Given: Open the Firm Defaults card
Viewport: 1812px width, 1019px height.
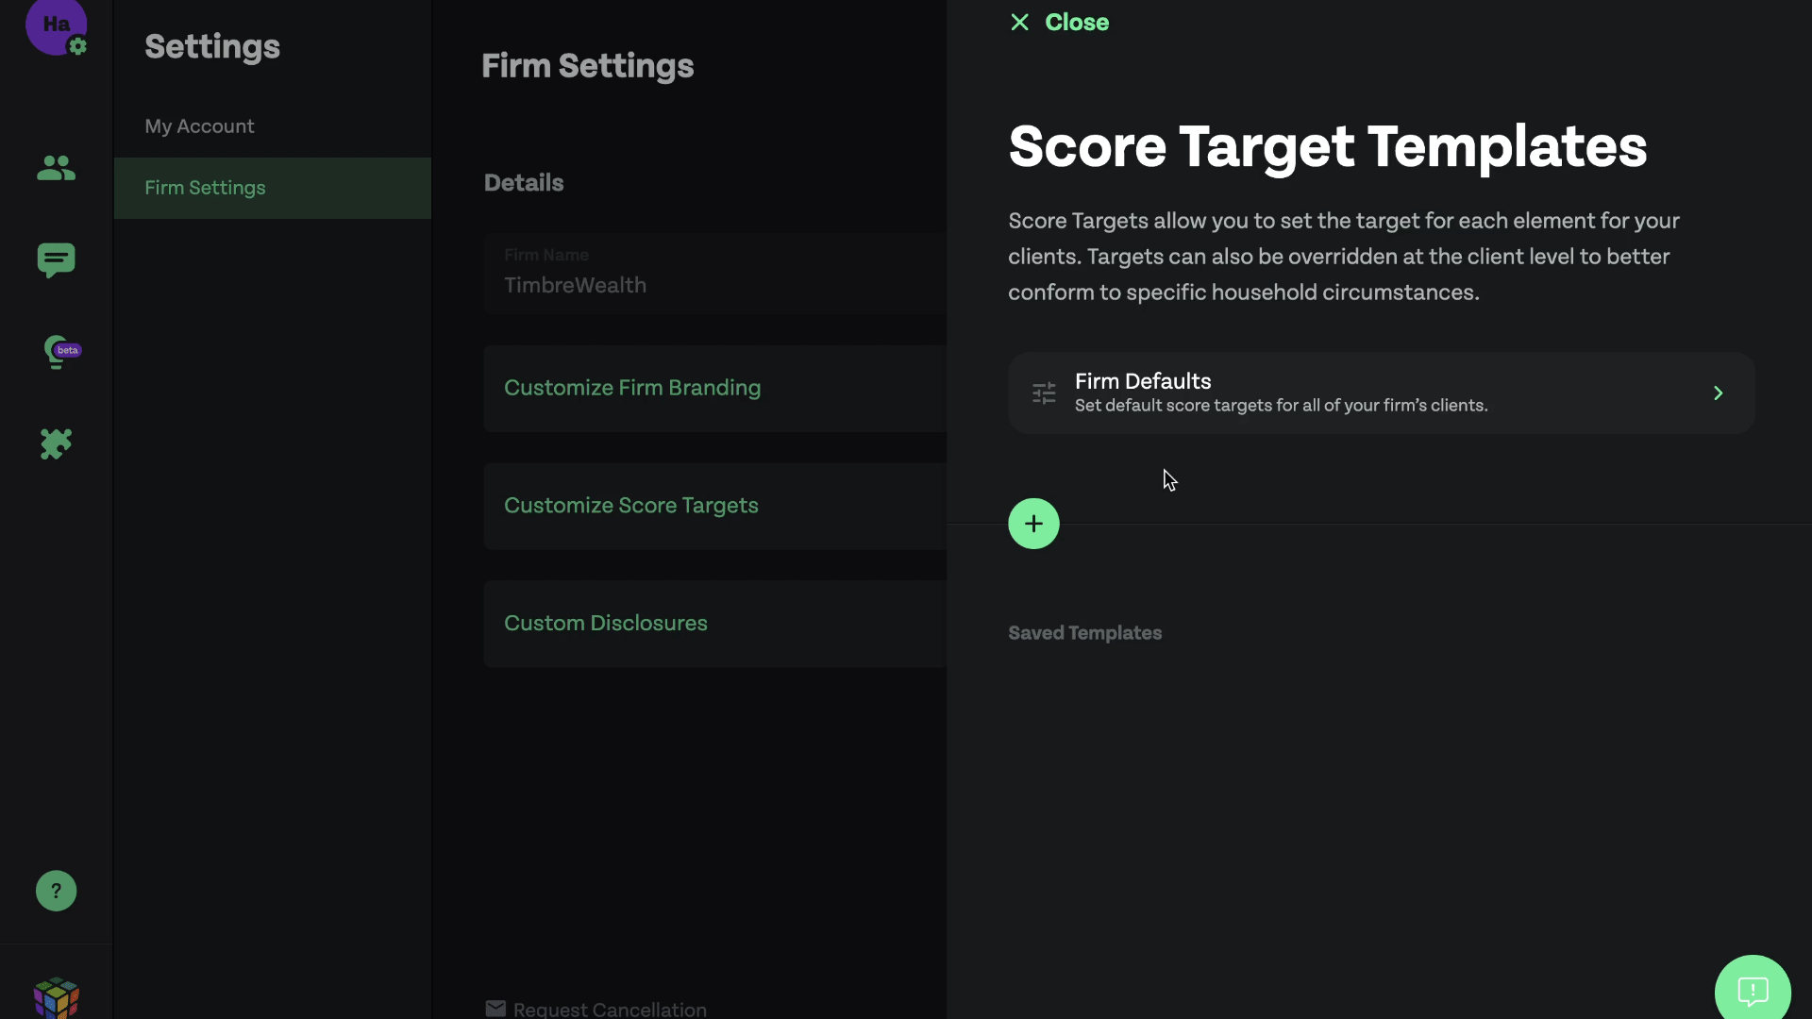Looking at the screenshot, I should tap(1382, 393).
